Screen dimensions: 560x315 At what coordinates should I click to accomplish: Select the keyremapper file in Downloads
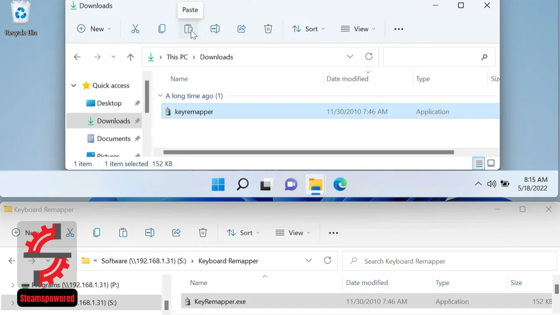click(330, 112)
